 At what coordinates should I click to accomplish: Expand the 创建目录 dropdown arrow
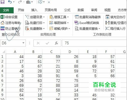(x=44, y=17)
